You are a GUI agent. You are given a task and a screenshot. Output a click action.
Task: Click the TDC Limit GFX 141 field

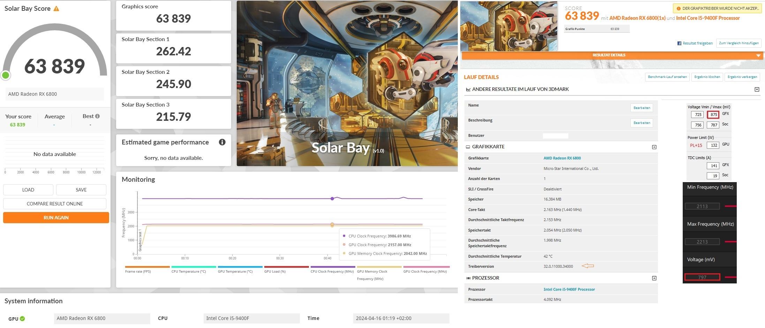713,166
